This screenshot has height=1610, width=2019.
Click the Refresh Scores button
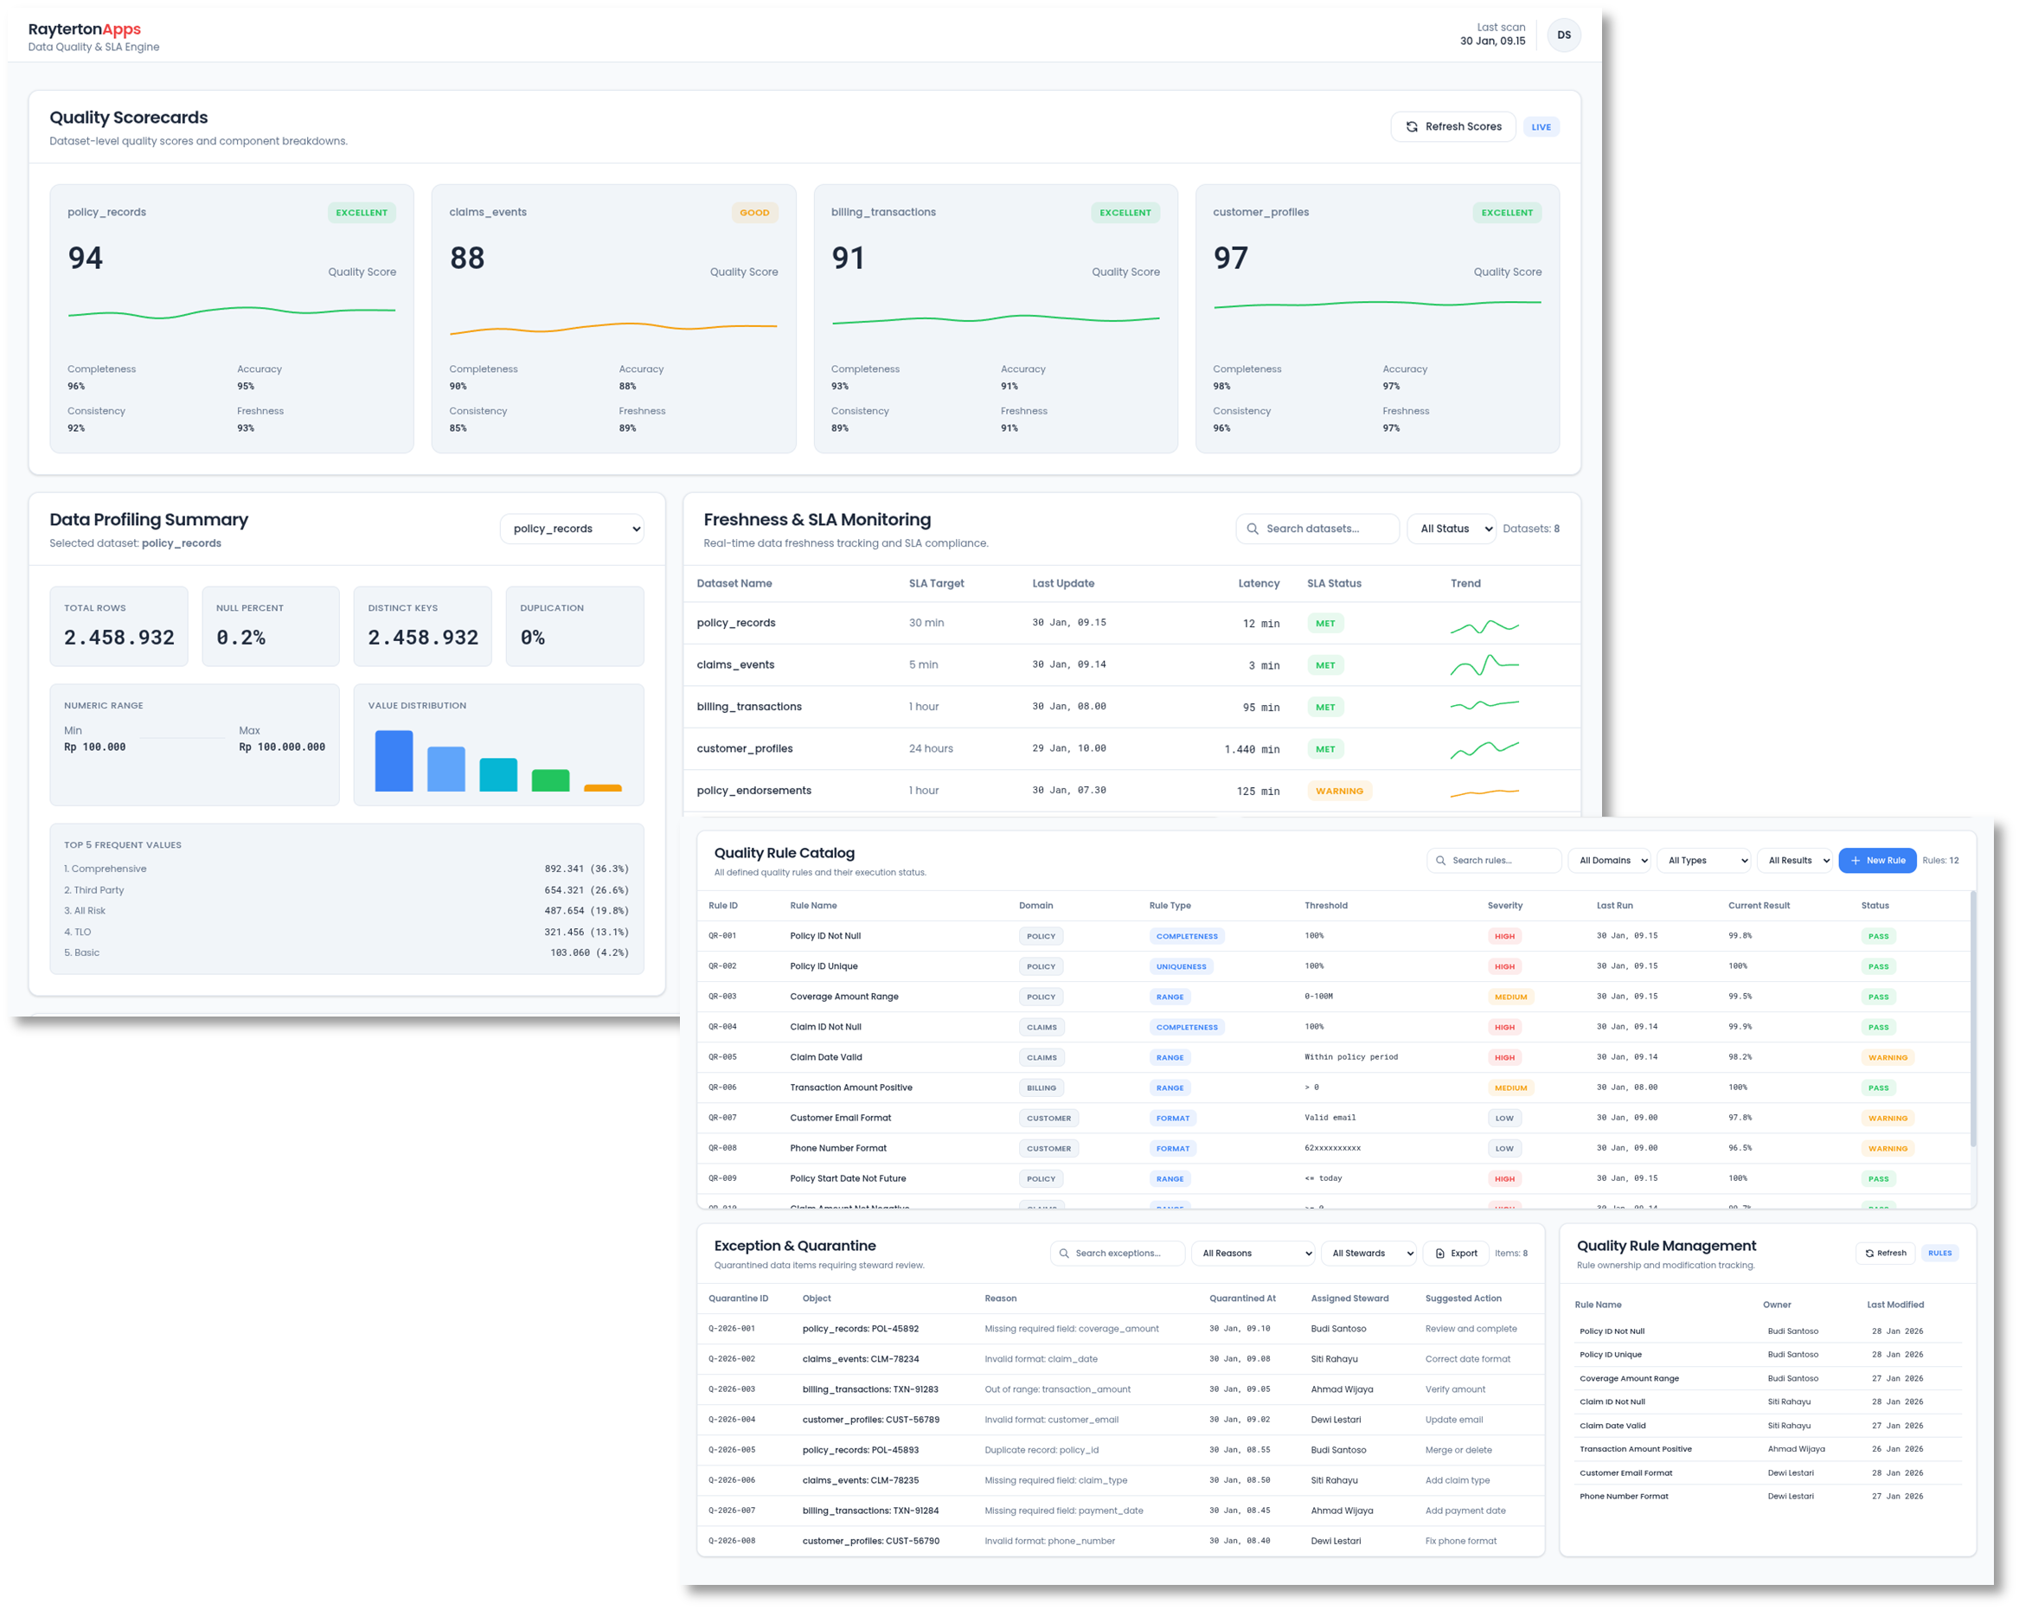(1453, 126)
